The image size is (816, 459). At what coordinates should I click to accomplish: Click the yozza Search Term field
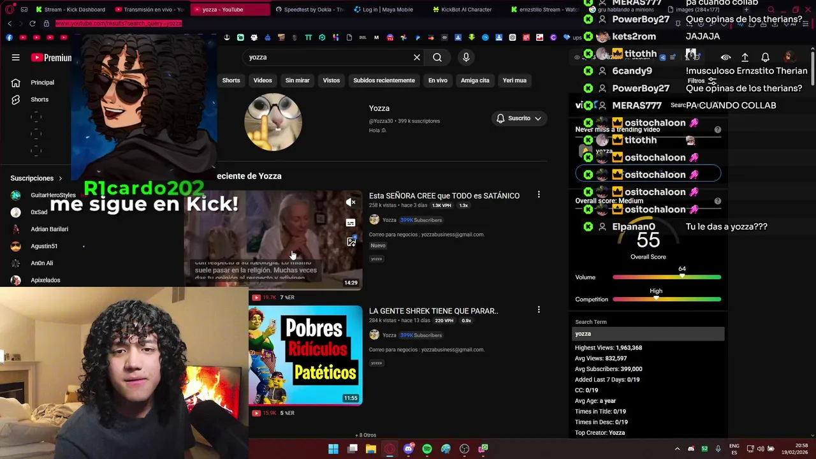click(x=648, y=334)
